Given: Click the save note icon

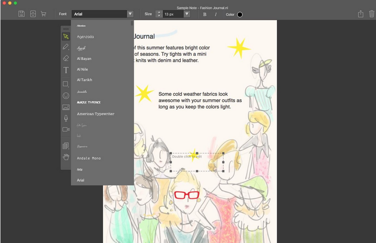Looking at the screenshot, I should pos(21,14).
